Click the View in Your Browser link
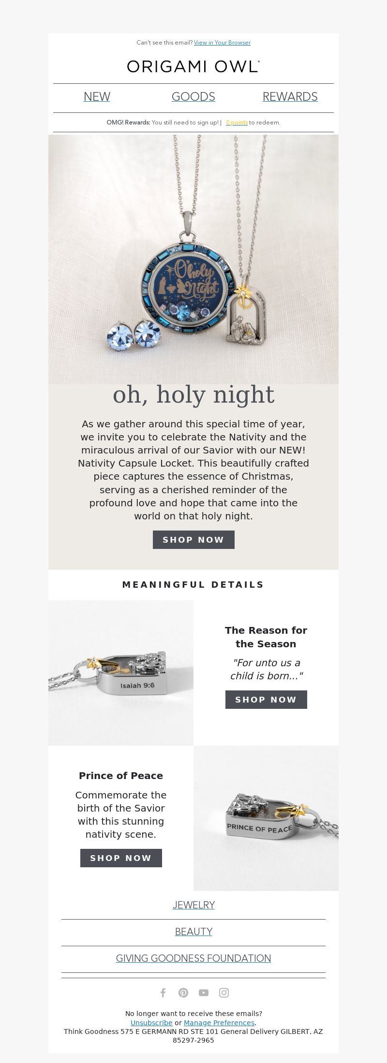 [x=222, y=43]
